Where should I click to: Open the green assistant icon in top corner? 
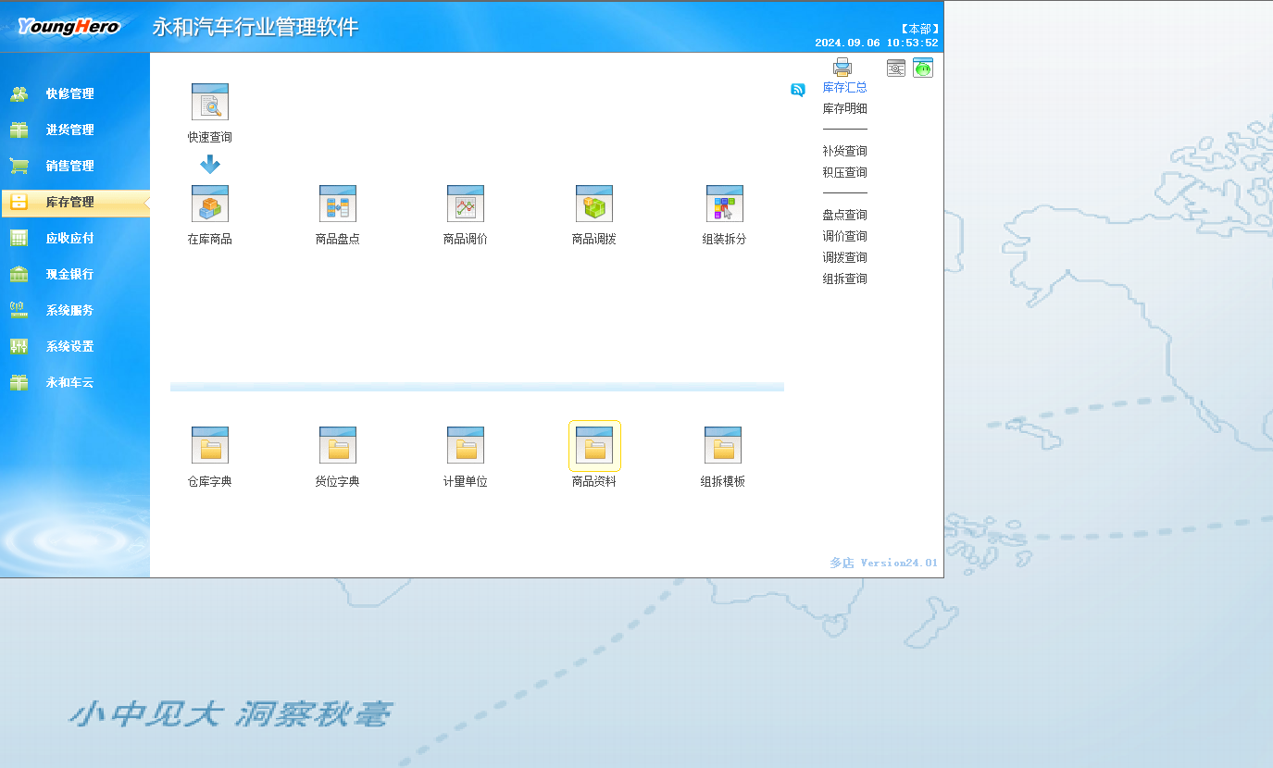click(923, 68)
